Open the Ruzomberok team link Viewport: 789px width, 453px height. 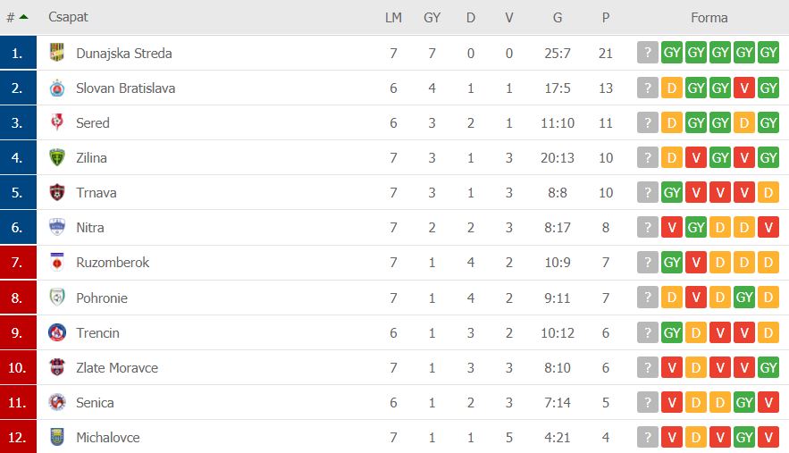click(x=113, y=262)
